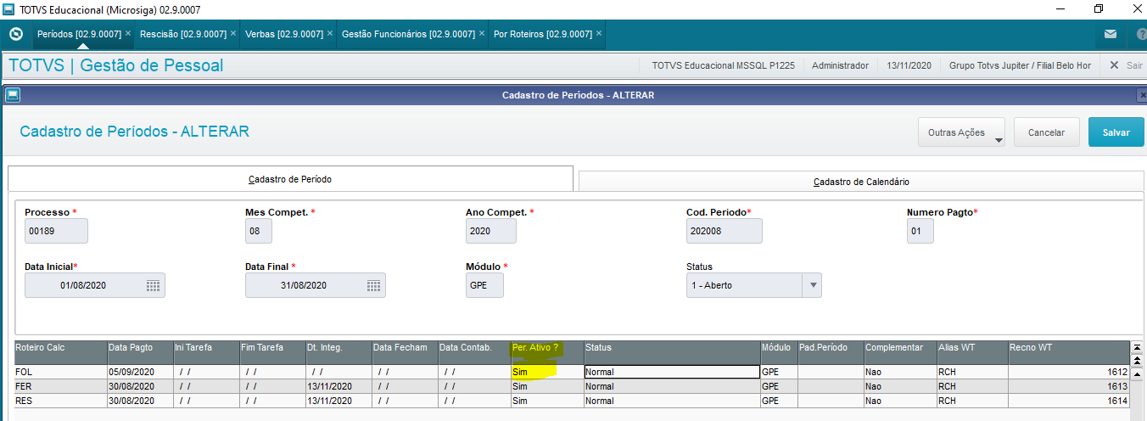1147x421 pixels.
Task: Click the X icon beside Sair
Action: click(x=1114, y=65)
